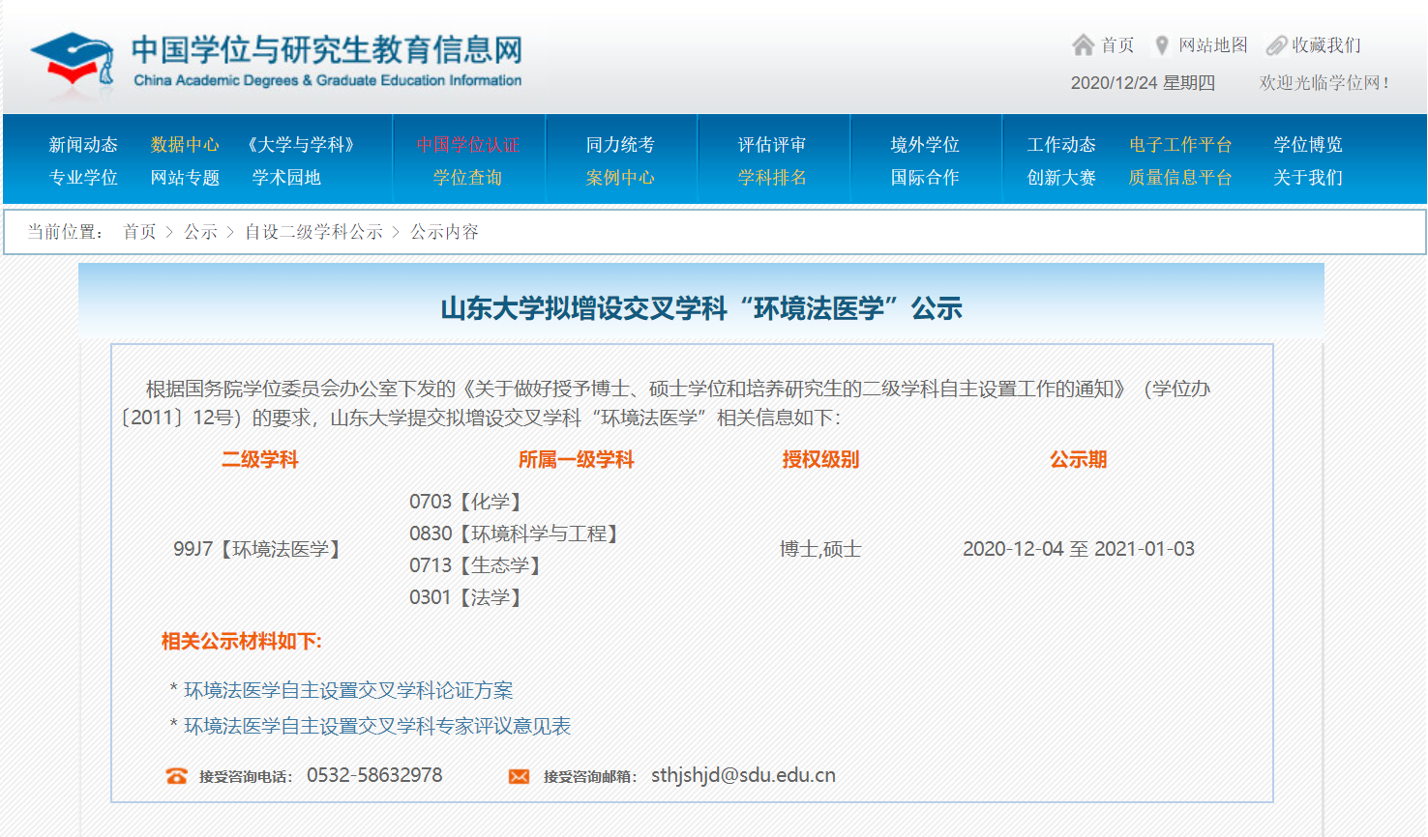The height and width of the screenshot is (837, 1428).
Task: Click 公示 in the breadcrumb
Action: 201,232
